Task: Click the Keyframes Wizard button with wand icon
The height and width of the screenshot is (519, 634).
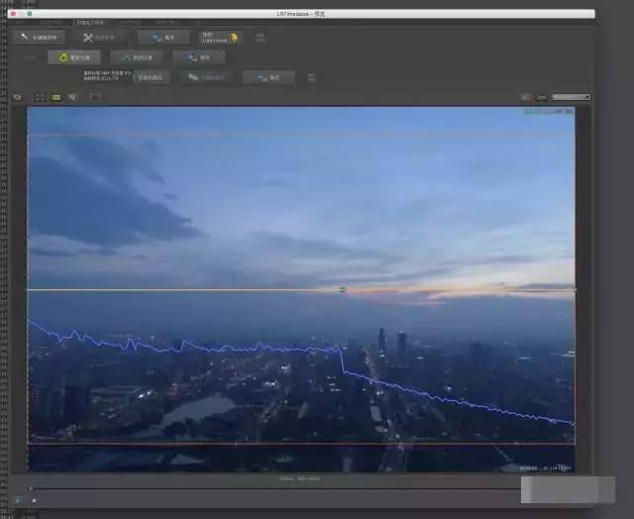Action: (42, 37)
